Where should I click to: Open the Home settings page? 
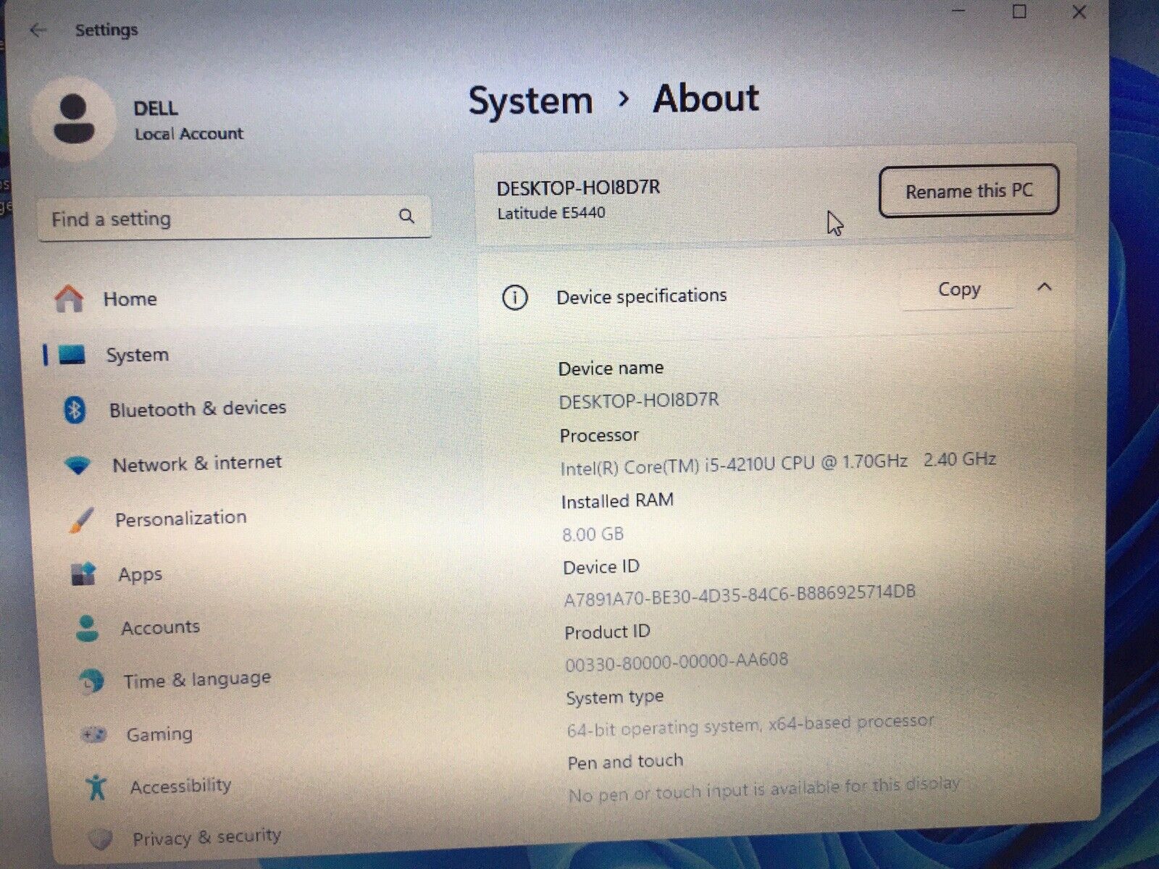point(130,298)
